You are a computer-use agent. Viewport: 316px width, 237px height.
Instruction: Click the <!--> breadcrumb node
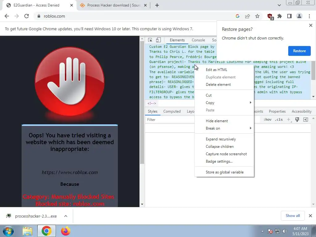pos(152,103)
